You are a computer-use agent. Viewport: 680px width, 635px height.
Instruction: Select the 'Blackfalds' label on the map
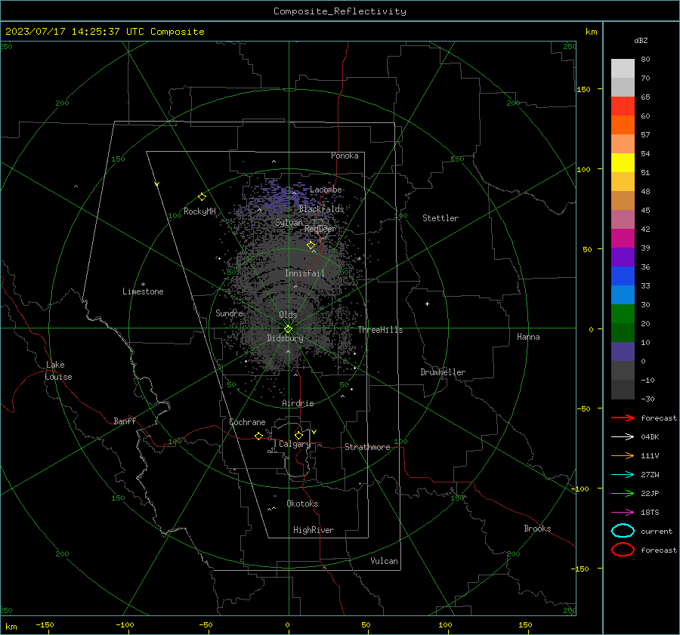321,209
